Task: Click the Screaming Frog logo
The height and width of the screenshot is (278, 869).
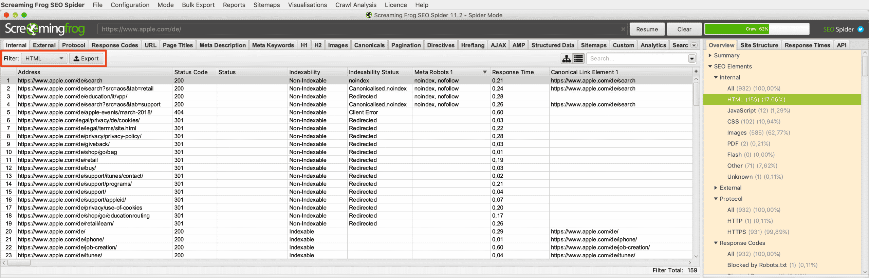Action: click(x=45, y=29)
